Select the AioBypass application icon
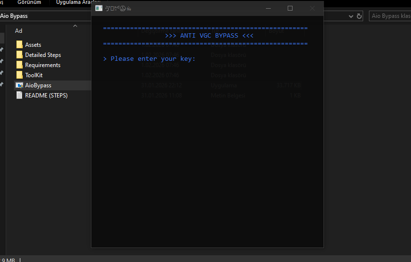The width and height of the screenshot is (411, 262). point(19,85)
